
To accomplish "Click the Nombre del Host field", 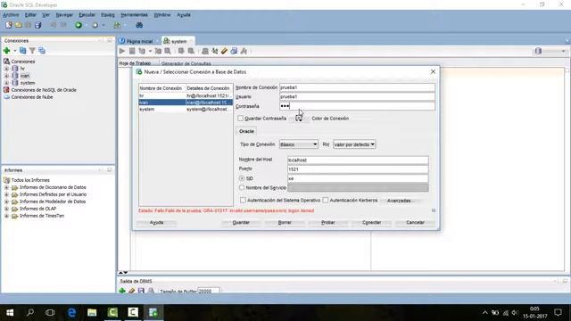I will point(358,160).
